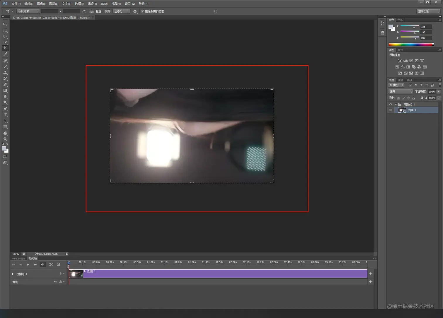Add media to 视频组 1 track
Image resolution: width=443 pixels, height=318 pixels.
(370, 273)
